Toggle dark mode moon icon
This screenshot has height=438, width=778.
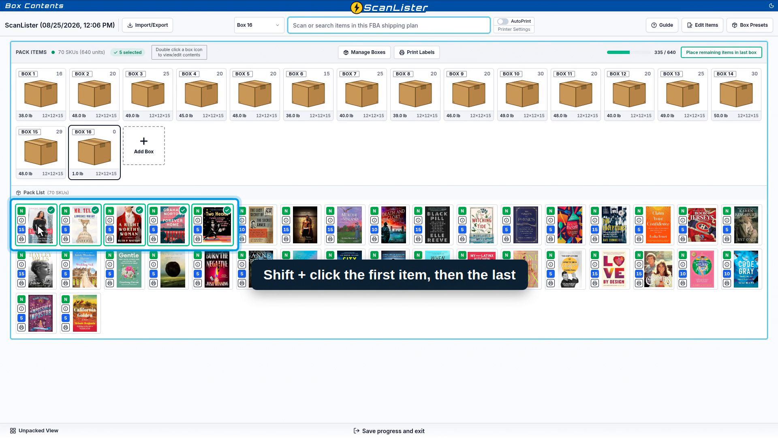(771, 6)
